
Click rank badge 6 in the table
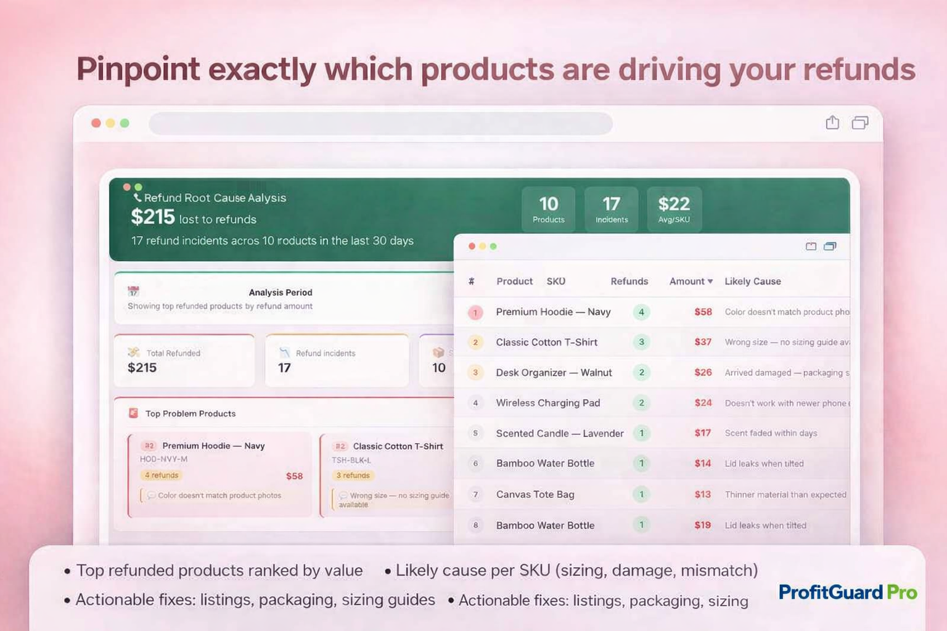475,463
